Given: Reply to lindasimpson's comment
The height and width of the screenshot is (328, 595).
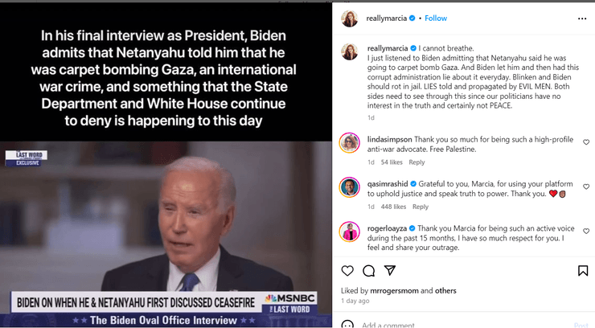Looking at the screenshot, I should click(x=416, y=162).
